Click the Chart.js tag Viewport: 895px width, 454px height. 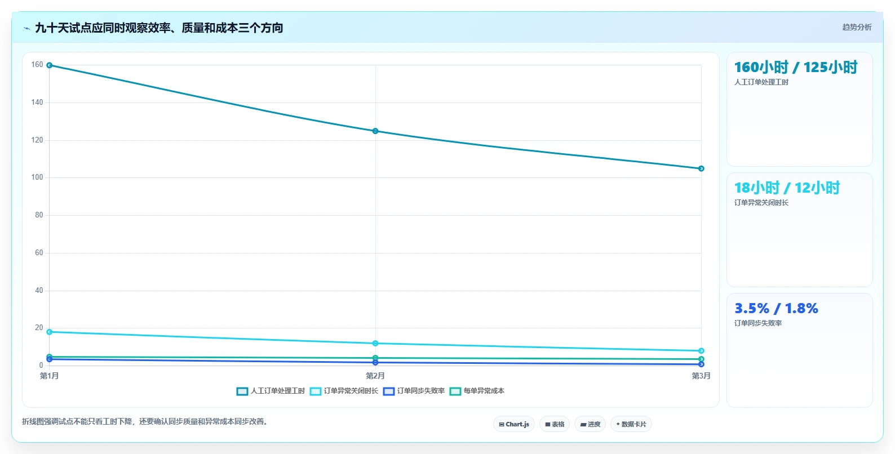coord(514,424)
